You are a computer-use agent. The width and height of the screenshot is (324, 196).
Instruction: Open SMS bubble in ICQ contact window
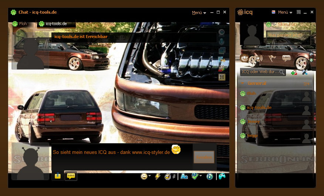pos(286,58)
